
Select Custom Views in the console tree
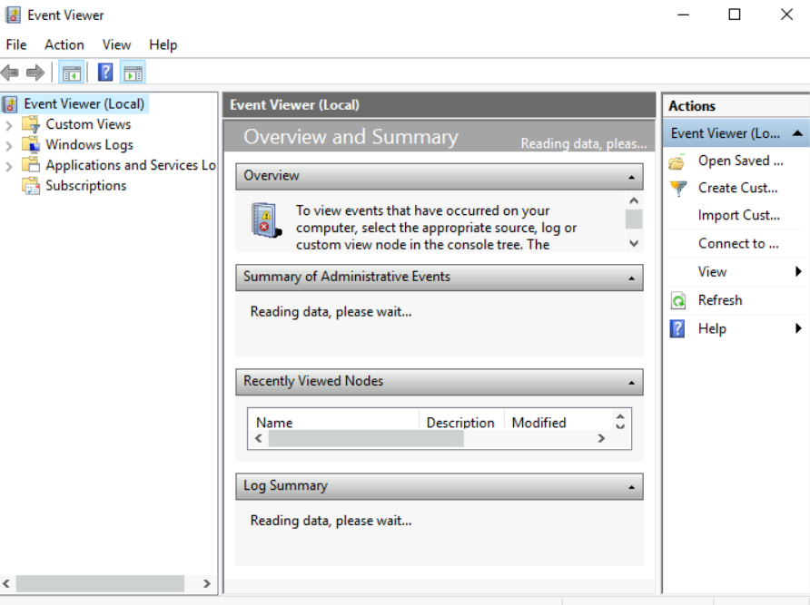88,124
